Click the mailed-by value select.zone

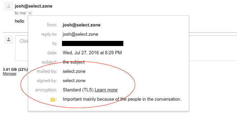pyautogui.click(x=74, y=71)
